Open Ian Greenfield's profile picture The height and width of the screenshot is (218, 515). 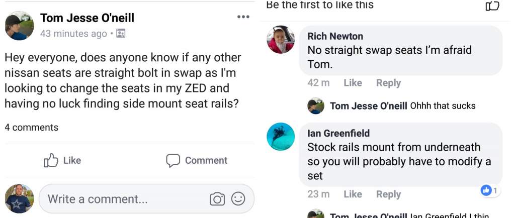coord(281,137)
